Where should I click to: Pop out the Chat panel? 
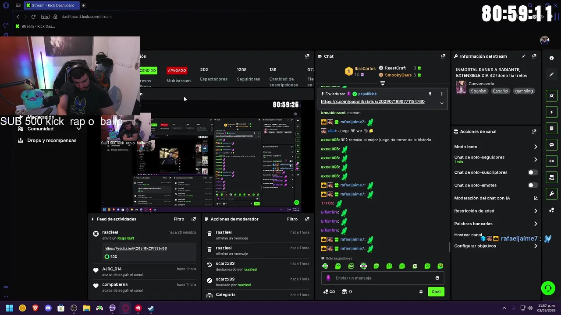443,56
